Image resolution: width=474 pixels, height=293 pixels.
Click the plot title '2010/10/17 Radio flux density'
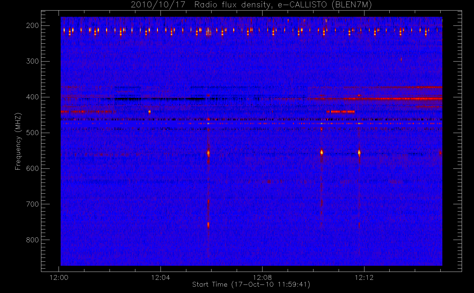click(251, 5)
